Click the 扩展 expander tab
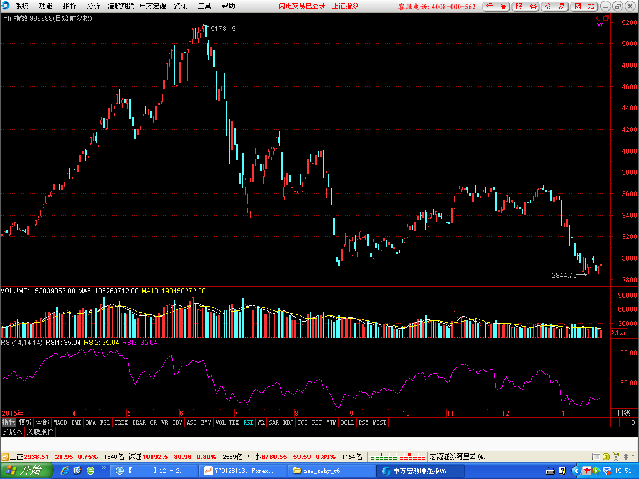Screen dimensions: 639x479 pos(12,431)
